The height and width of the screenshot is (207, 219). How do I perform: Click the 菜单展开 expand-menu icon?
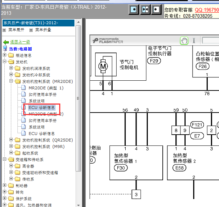4,30
